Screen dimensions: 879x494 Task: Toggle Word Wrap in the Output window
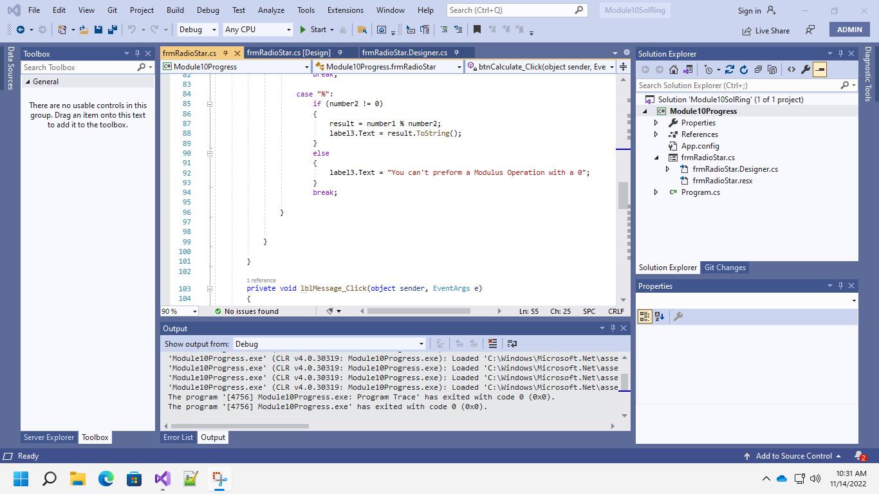point(512,343)
